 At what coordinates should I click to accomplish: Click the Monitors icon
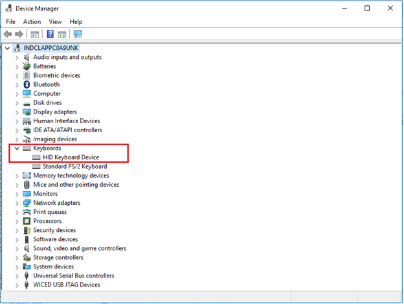click(x=27, y=194)
